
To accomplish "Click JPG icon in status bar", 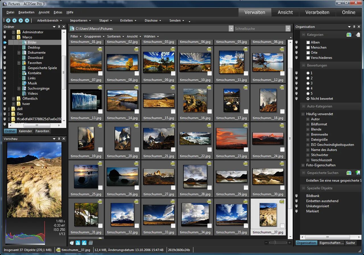I will click(x=58, y=250).
